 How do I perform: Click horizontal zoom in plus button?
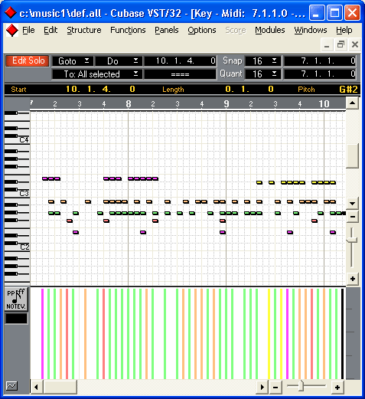[337, 388]
